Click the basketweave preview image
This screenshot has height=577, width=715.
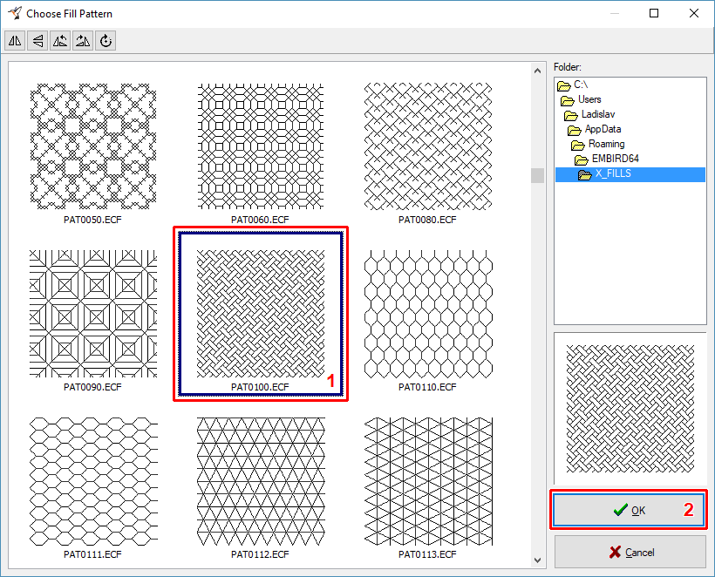629,407
